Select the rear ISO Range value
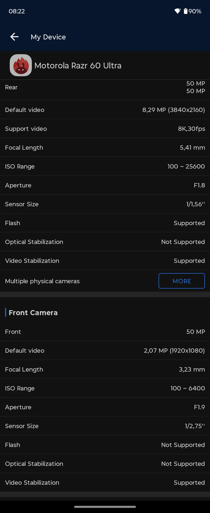Viewport: 210px width, 513px height. pos(186,166)
